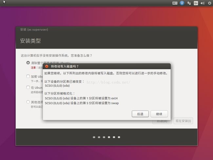Check the 加密 Ubuntu encryption checkbox

(28, 76)
